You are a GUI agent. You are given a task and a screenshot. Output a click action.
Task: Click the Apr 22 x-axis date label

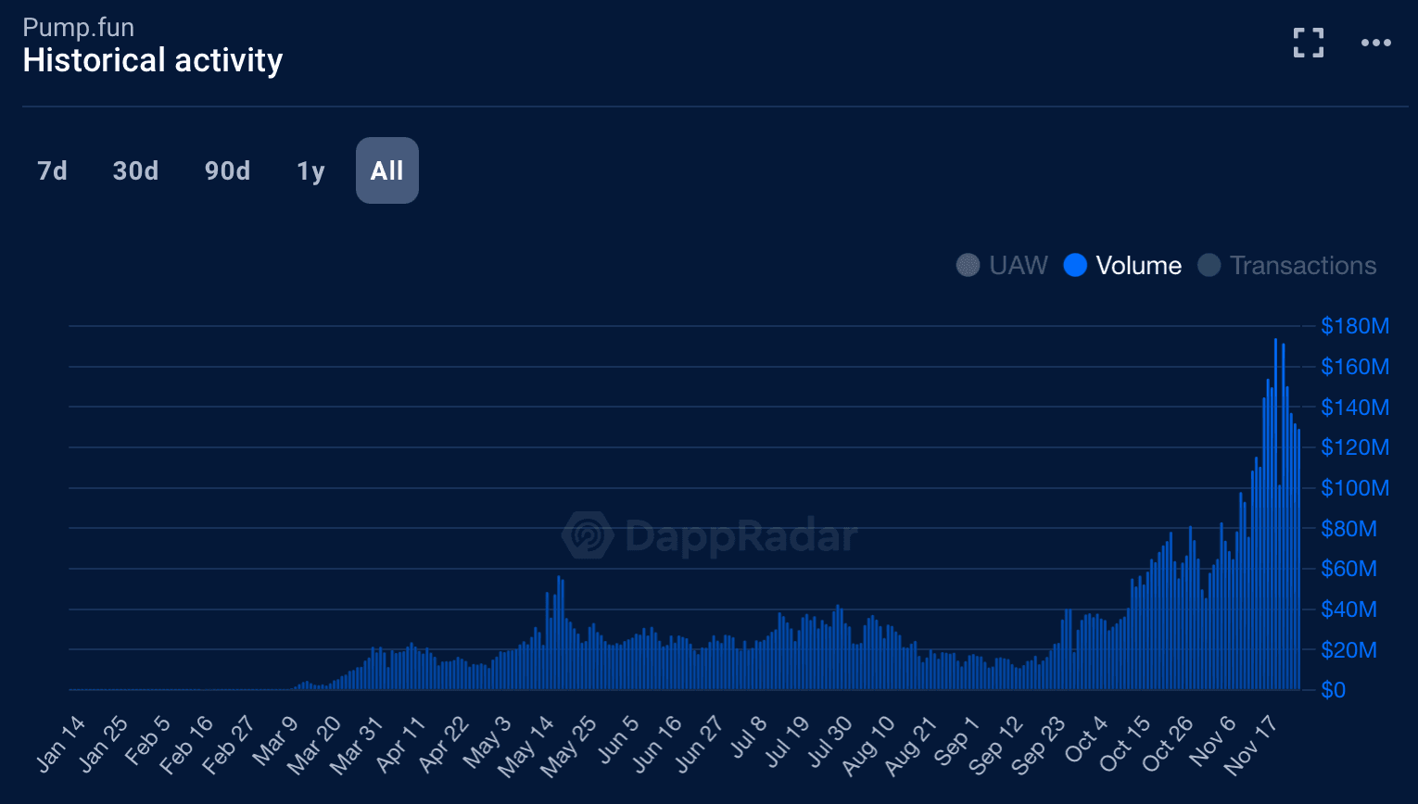[443, 744]
